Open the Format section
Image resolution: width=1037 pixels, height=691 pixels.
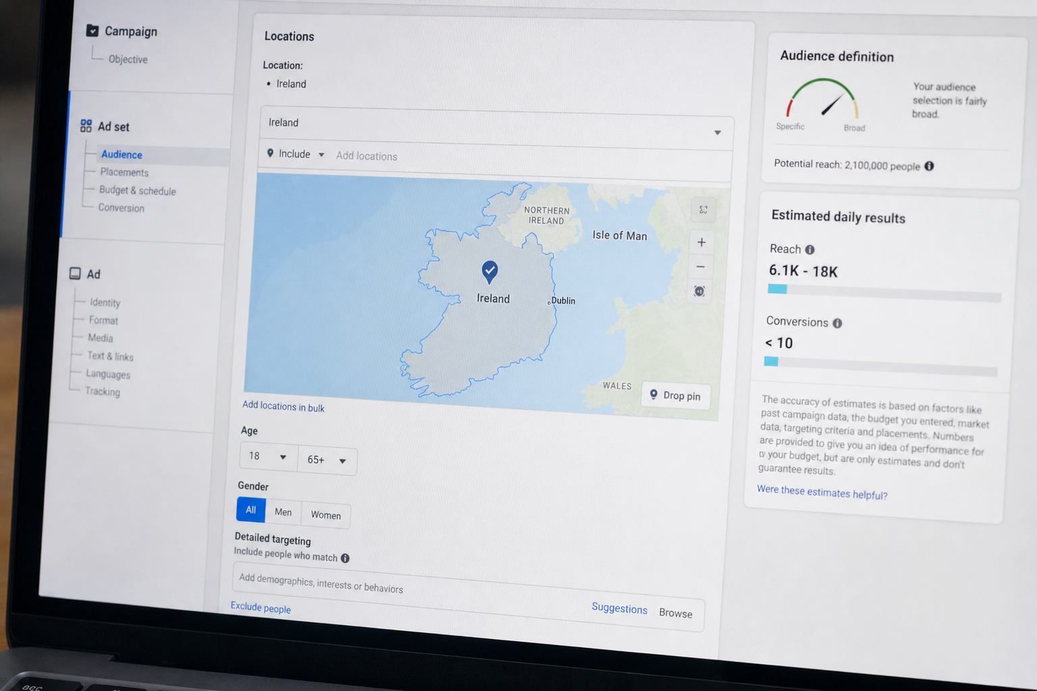103,321
